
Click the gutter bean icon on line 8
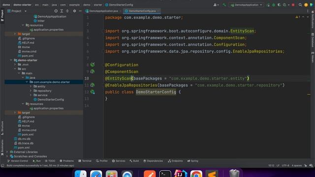(93, 64)
